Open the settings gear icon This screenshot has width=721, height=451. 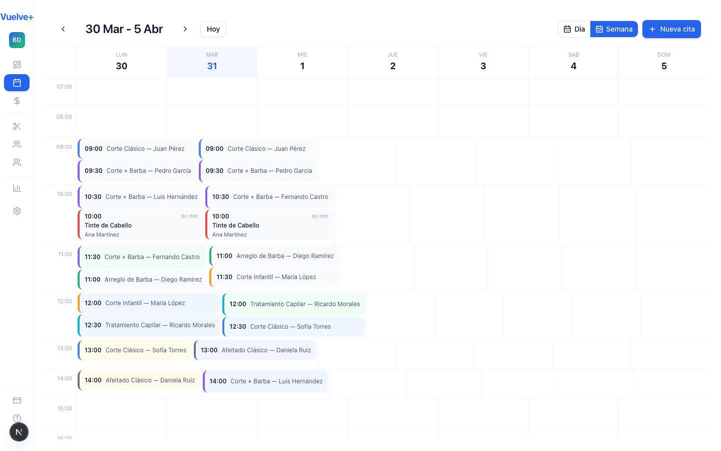[x=17, y=211]
